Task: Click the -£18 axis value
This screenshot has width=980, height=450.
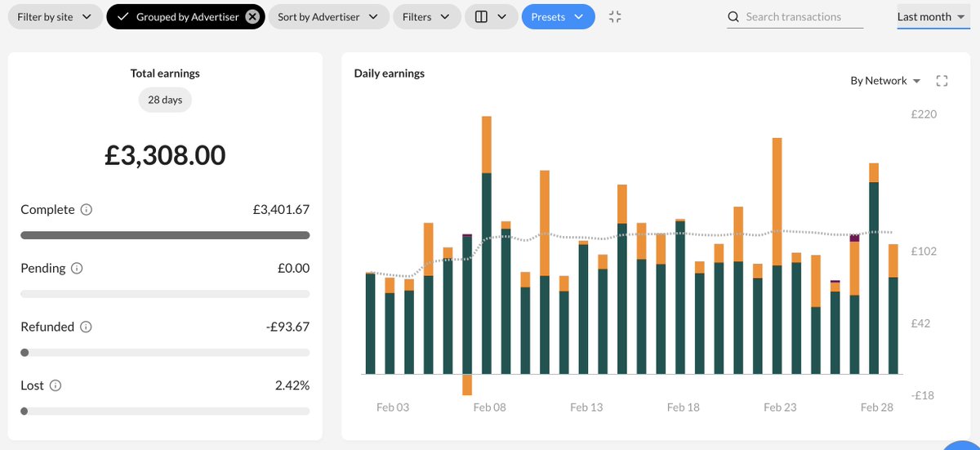Action: 923,395
